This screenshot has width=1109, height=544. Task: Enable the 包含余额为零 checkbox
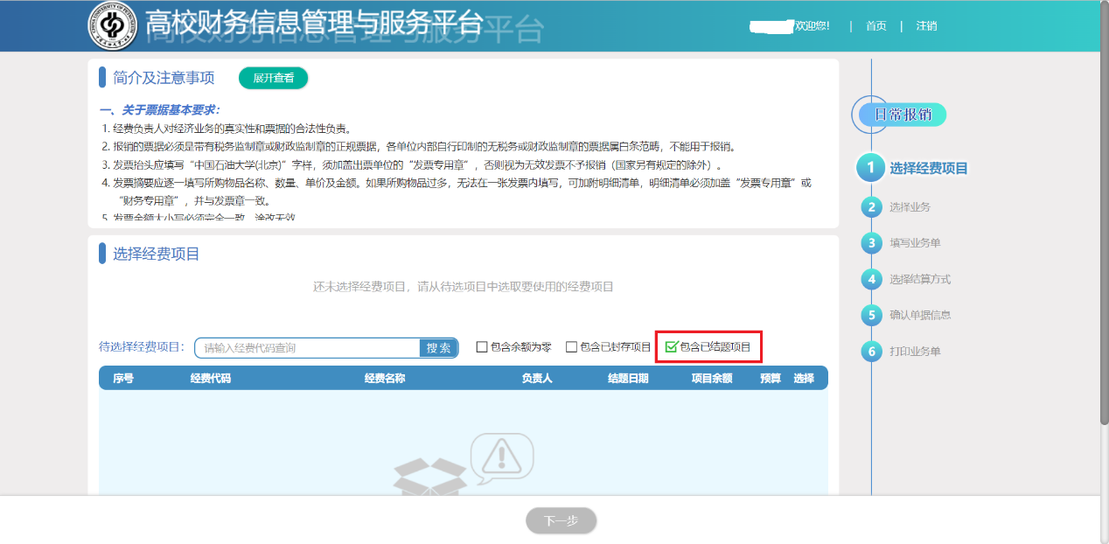(482, 347)
